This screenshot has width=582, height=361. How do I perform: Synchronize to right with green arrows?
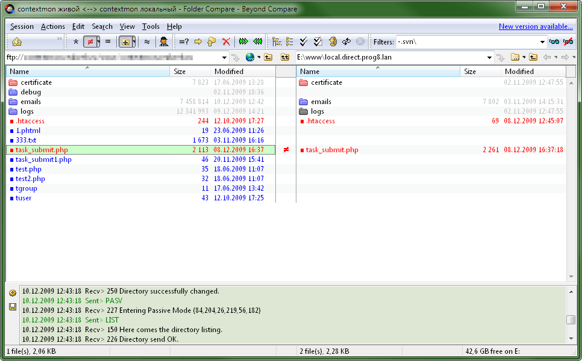coord(244,42)
